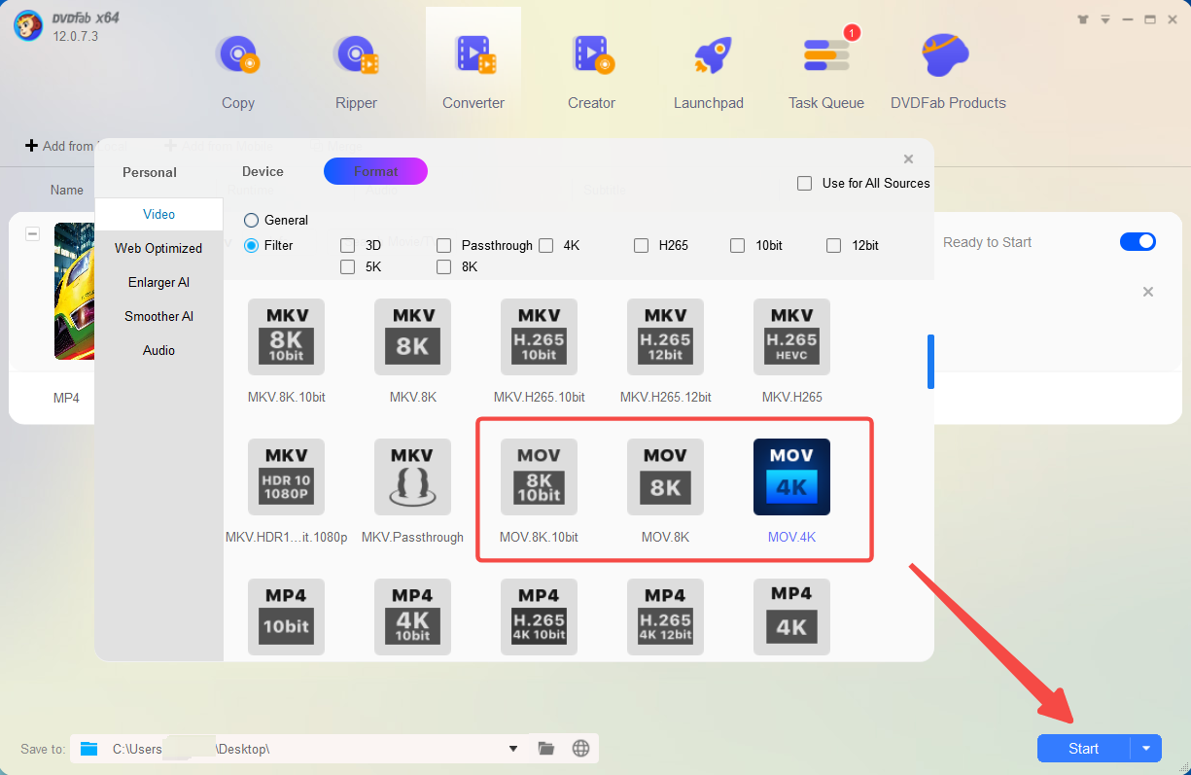
Task: Choose the MKV.H265.10bit format
Action: coord(539,336)
